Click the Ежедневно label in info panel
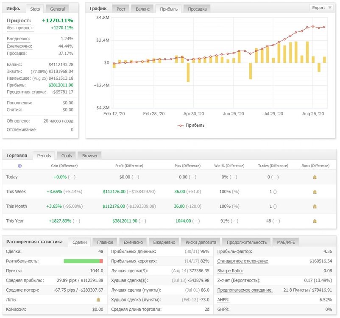This screenshot has height=318, width=340. tap(18, 39)
